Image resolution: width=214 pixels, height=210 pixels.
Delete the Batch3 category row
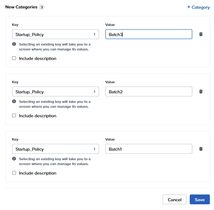point(201,34)
